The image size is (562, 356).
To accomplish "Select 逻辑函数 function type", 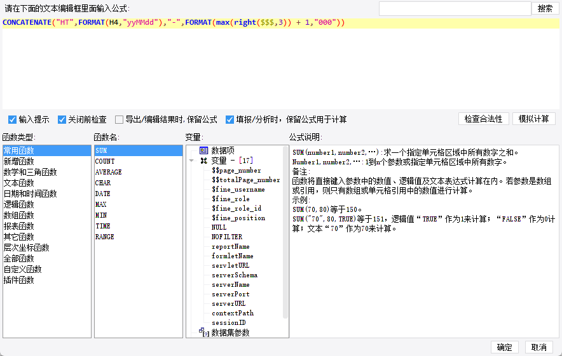I will click(x=47, y=204).
